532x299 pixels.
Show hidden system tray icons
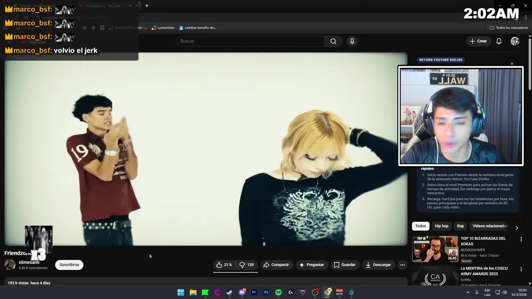468,292
